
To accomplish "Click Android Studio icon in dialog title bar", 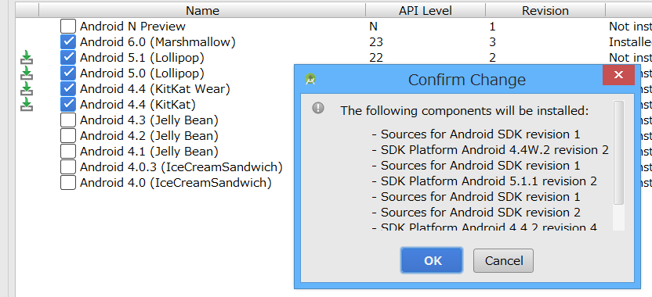I will point(310,79).
